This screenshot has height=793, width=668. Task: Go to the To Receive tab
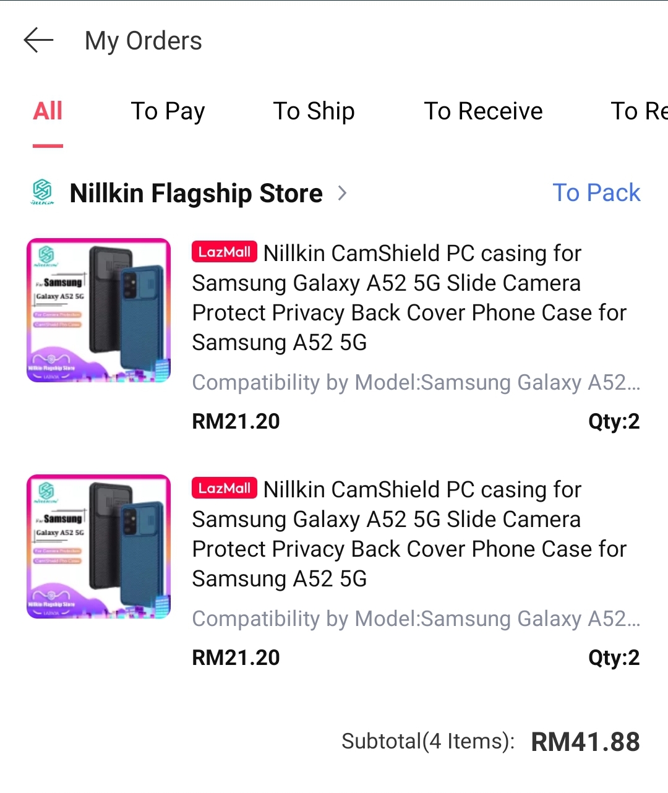483,111
